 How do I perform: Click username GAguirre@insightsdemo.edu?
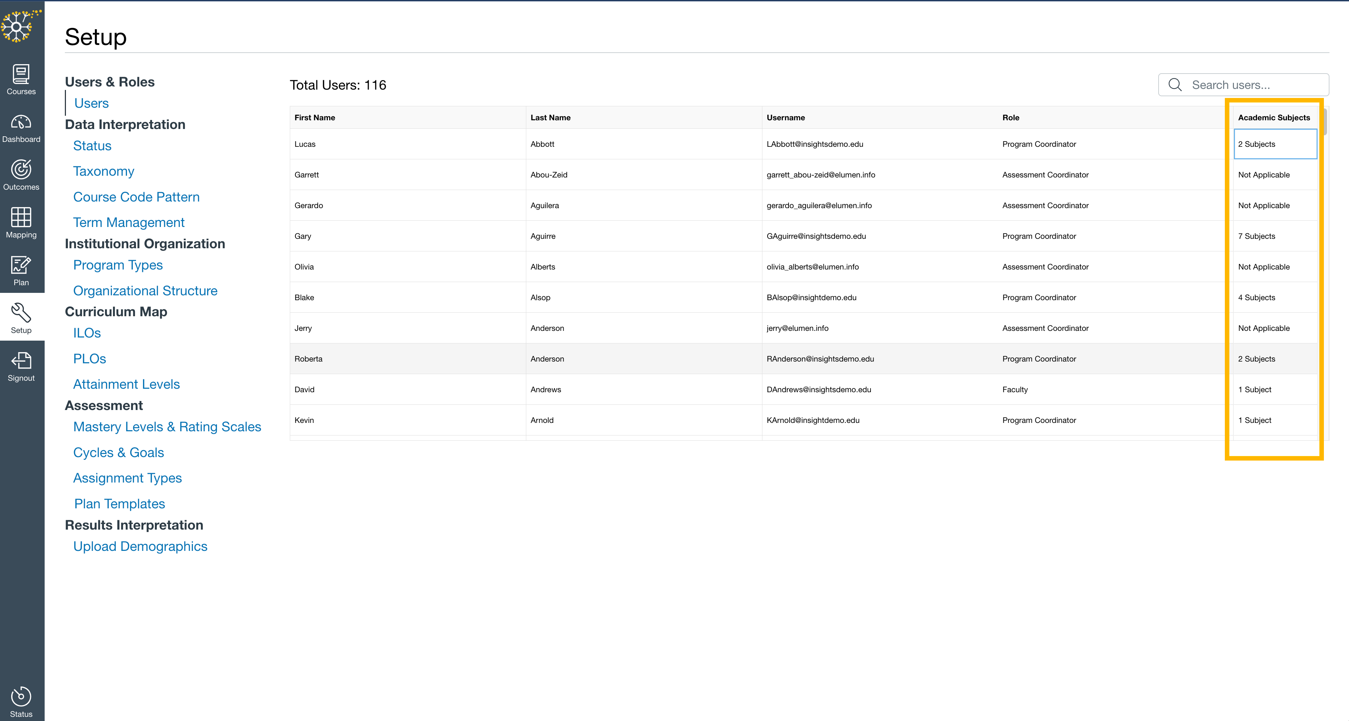click(816, 236)
